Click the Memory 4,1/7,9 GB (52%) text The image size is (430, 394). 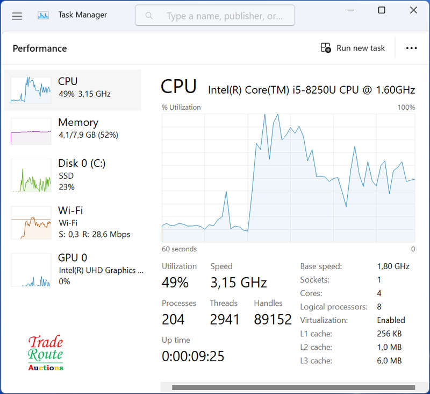(88, 135)
